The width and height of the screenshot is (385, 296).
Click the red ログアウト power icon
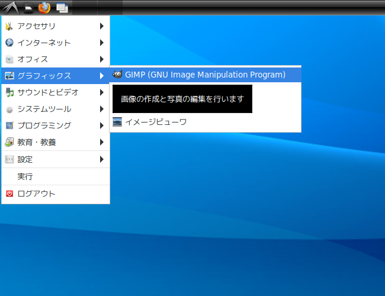point(9,194)
